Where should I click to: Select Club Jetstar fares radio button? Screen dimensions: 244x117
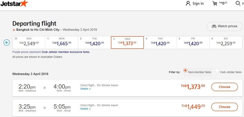[x=217, y=70]
